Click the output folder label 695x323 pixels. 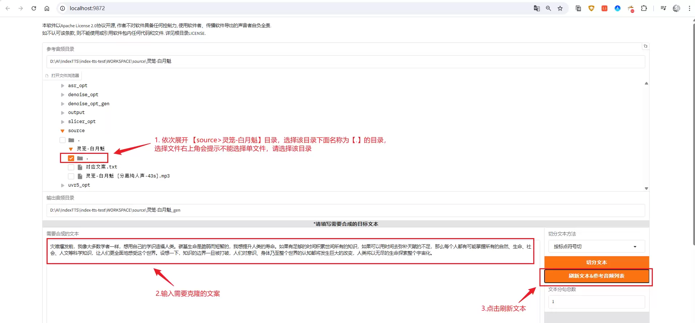pos(76,113)
